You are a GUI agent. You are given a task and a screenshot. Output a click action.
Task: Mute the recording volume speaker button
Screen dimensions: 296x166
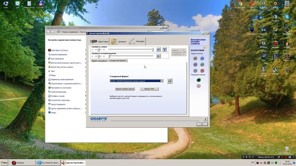158,49
